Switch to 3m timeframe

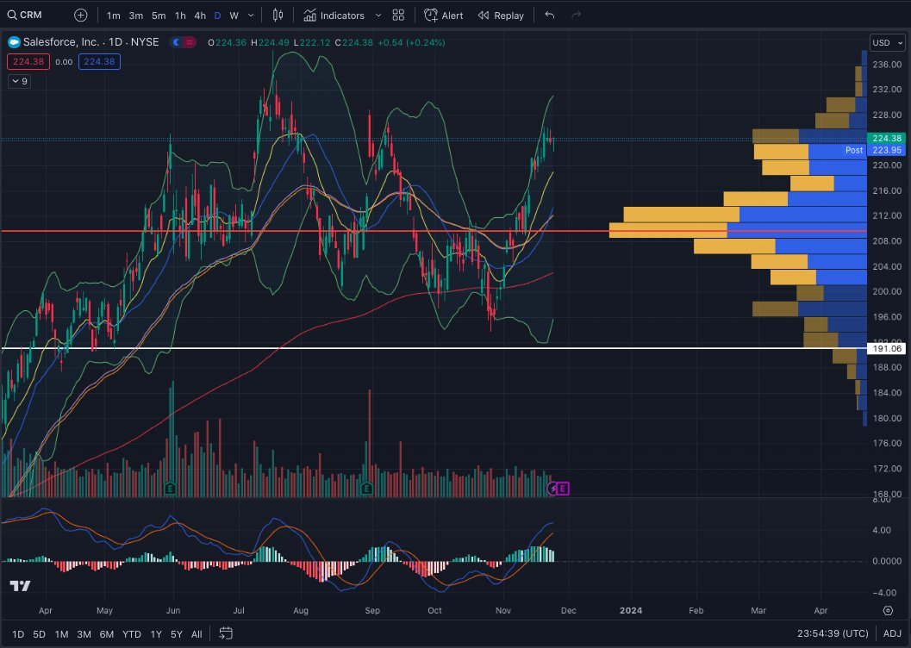pyautogui.click(x=136, y=16)
